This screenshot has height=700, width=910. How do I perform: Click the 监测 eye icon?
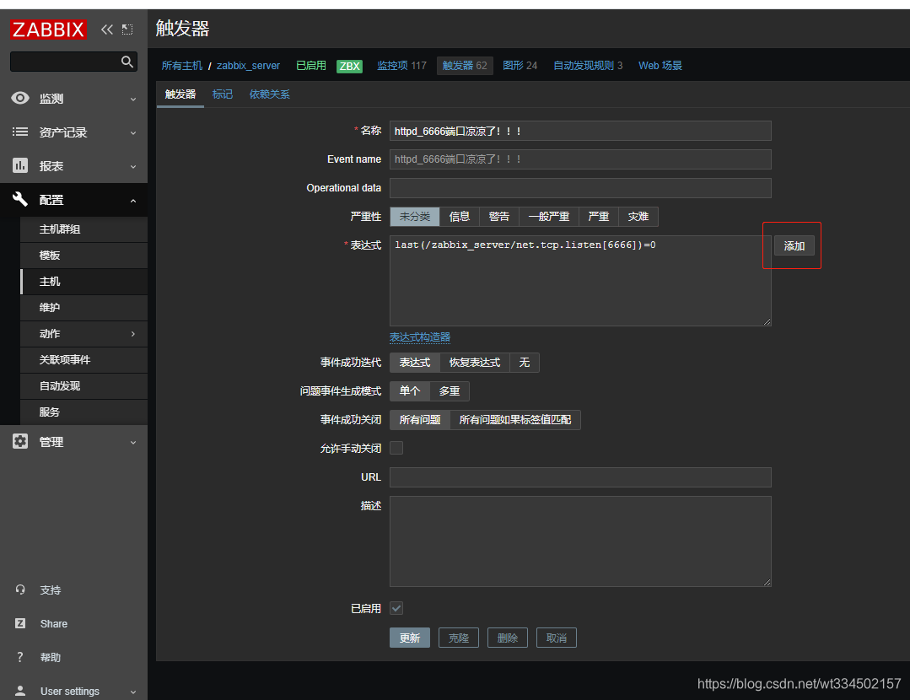[x=20, y=98]
